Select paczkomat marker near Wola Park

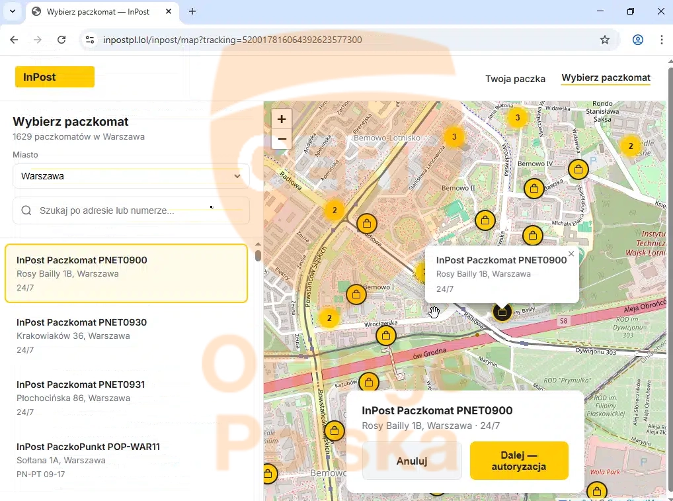(596, 491)
